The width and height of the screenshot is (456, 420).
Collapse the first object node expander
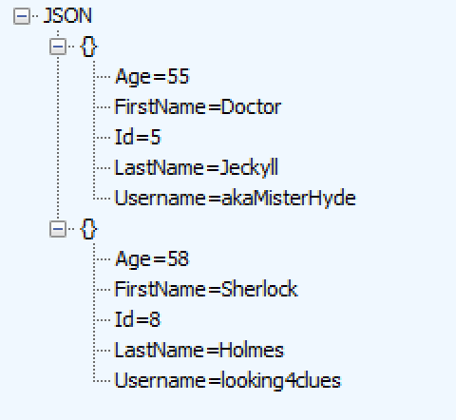[x=58, y=47]
